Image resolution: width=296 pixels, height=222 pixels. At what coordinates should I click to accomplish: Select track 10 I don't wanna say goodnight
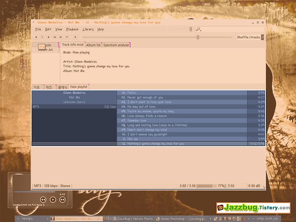point(191,134)
